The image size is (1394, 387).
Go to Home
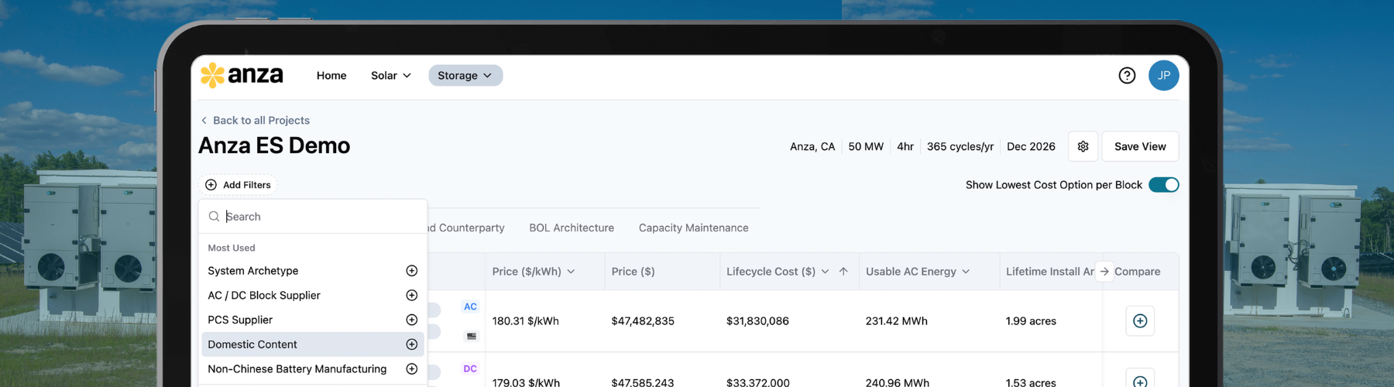tap(331, 75)
